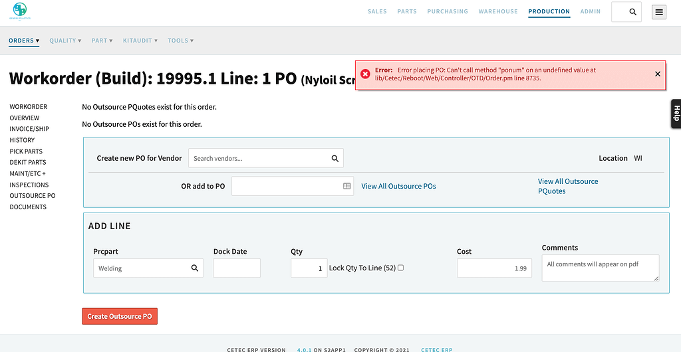Screen dimensions: 681x352
Task: Click the top search magnifier icon
Action: click(x=633, y=12)
